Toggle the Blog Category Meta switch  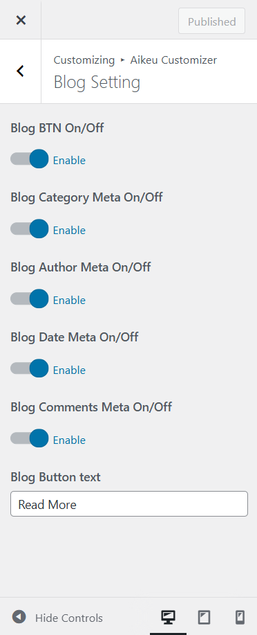(x=30, y=229)
